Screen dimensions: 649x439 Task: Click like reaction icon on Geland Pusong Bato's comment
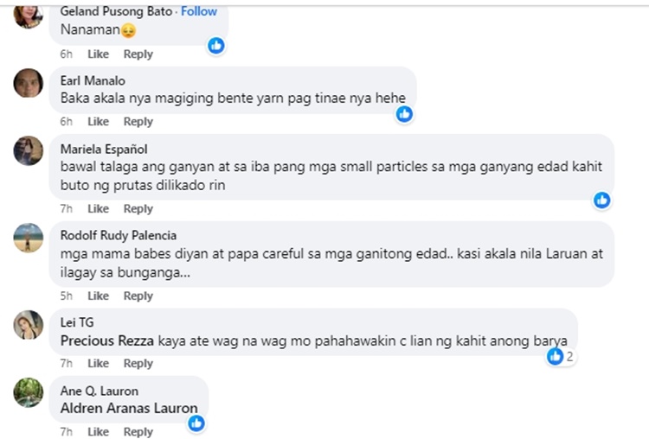point(216,45)
